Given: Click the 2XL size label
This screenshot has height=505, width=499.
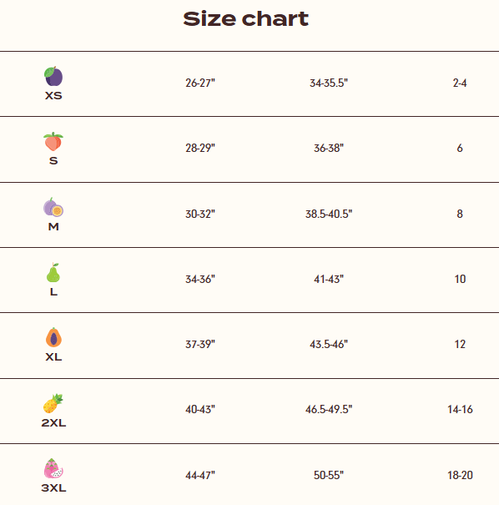Looking at the screenshot, I should coord(53,423).
